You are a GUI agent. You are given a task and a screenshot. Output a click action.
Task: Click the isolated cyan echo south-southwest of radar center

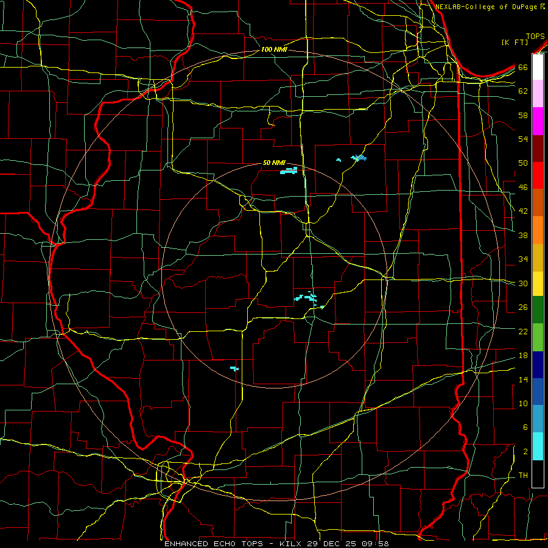(234, 369)
